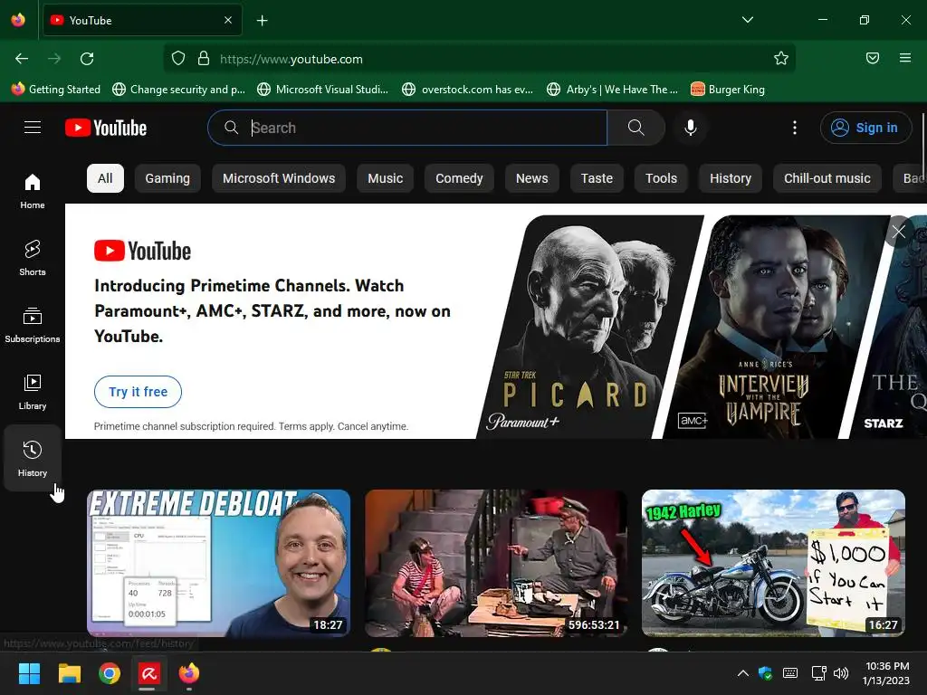This screenshot has width=927, height=695.
Task: Select the Tools filter chip
Action: 661,178
